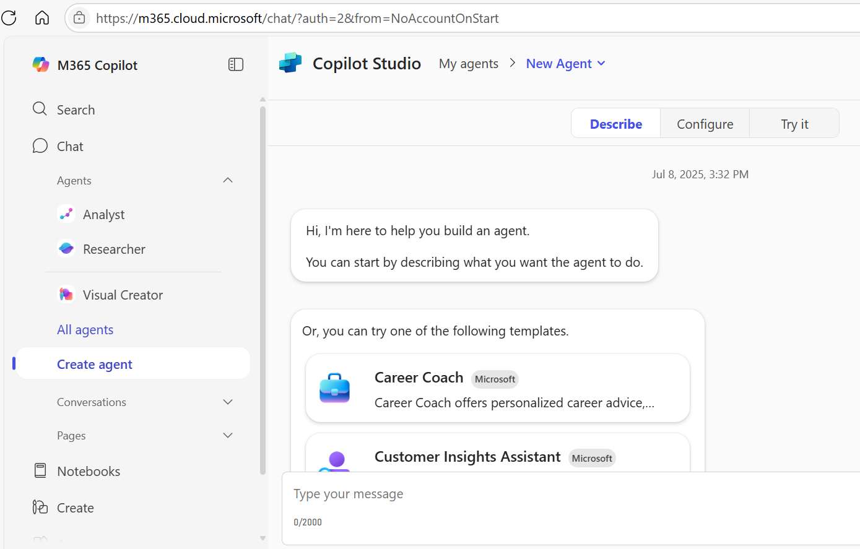This screenshot has width=860, height=549.
Task: Expand the Pages section chevron
Action: [228, 436]
